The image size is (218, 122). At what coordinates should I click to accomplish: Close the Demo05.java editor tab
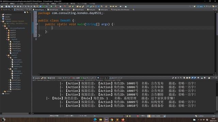coord(45,10)
